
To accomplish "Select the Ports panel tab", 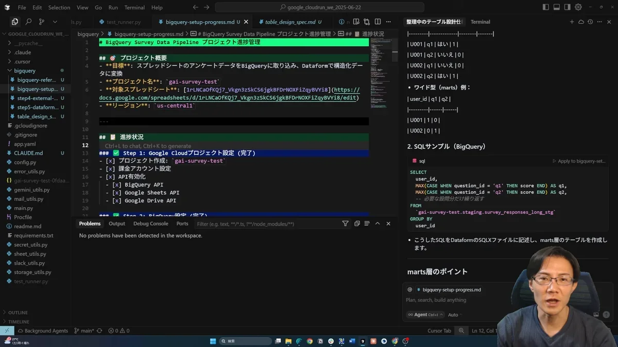I will coord(182,224).
